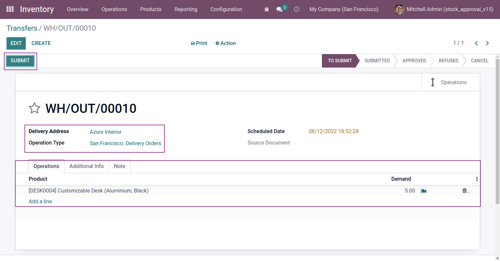The width and height of the screenshot is (500, 261).
Task: Go to previous record arrow
Action: [476, 43]
